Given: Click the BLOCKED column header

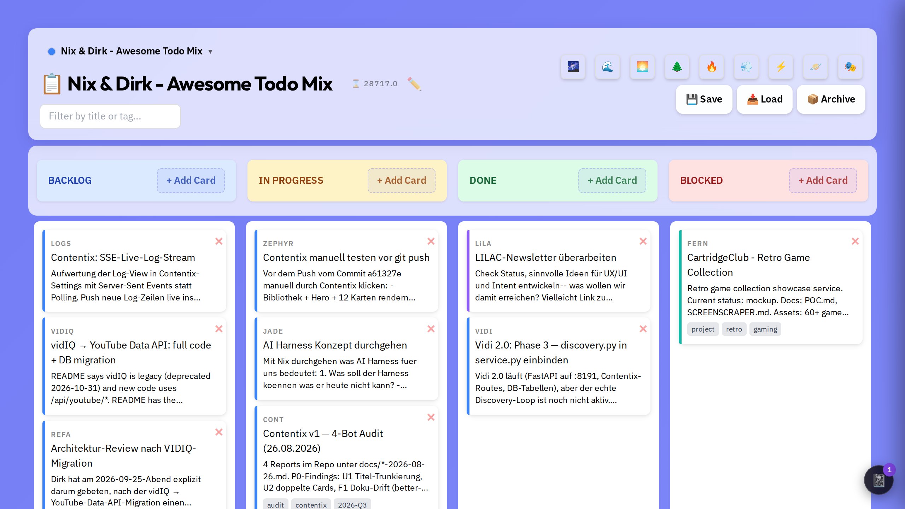Looking at the screenshot, I should coord(701,181).
